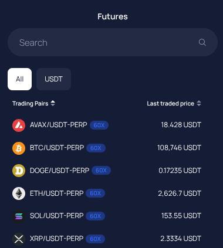Click the orange Bitcoin coin icon
This screenshot has height=248, width=223.
(x=19, y=148)
